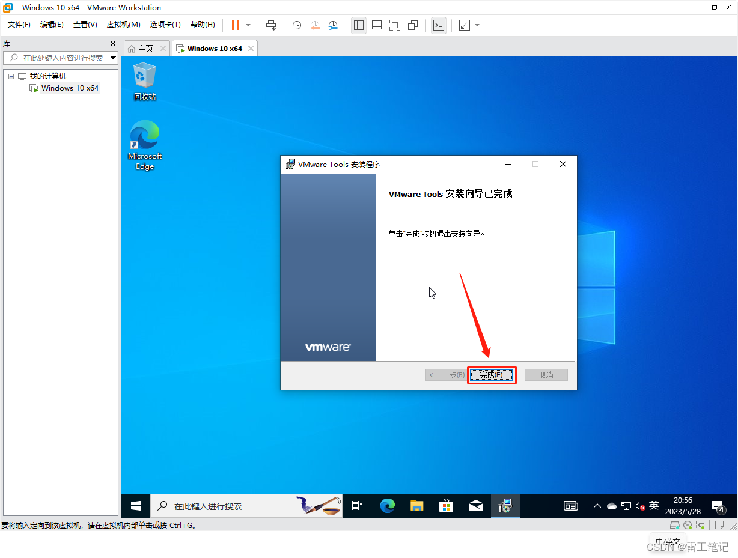
Task: Click the OneDrive cloud tray icon
Action: tap(612, 506)
